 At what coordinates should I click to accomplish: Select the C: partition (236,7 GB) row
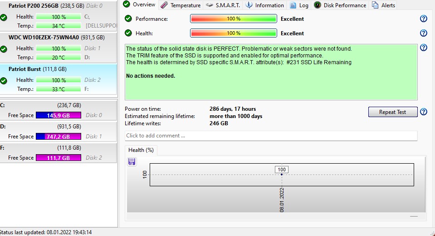58,110
